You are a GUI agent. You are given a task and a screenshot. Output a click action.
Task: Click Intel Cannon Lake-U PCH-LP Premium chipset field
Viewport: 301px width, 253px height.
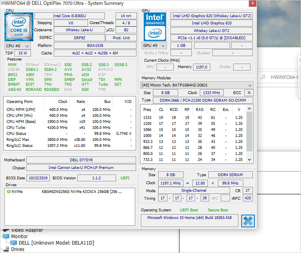point(81,168)
